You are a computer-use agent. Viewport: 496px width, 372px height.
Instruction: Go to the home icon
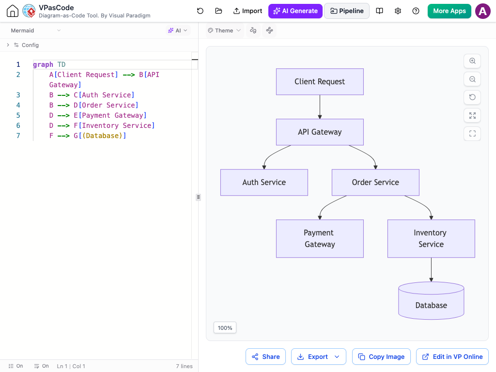(13, 11)
